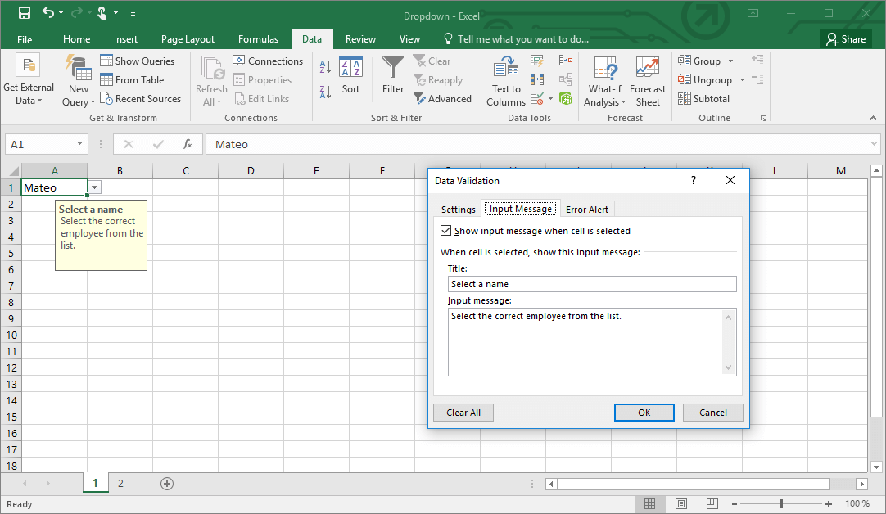Undo the last action
The width and height of the screenshot is (886, 514).
(x=48, y=12)
